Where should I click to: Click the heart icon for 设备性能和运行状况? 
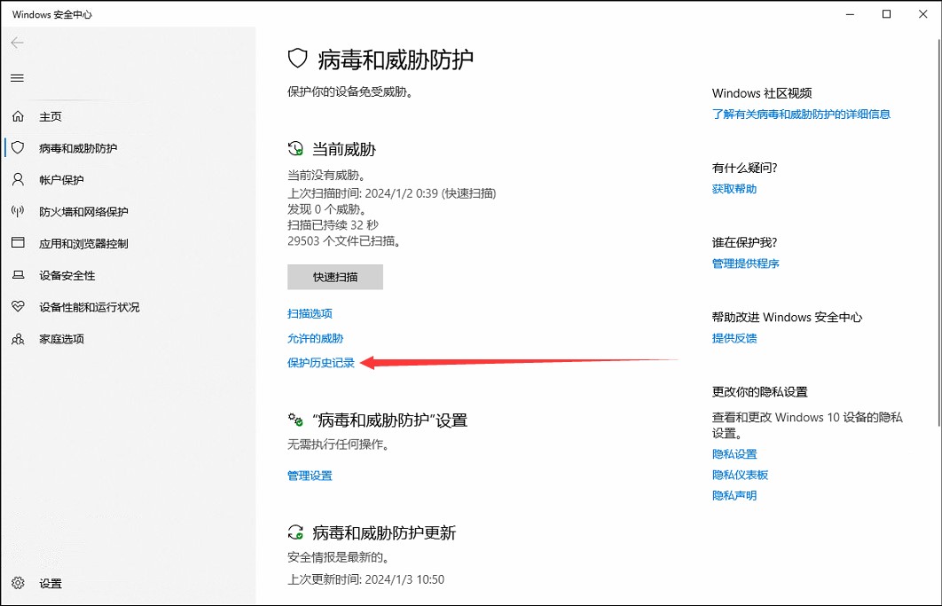pyautogui.click(x=18, y=307)
